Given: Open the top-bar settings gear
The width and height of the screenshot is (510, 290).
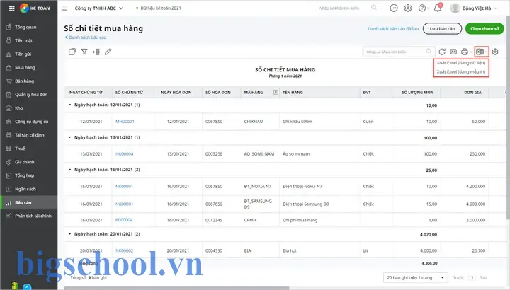Looking at the screenshot, I should point(408,8).
